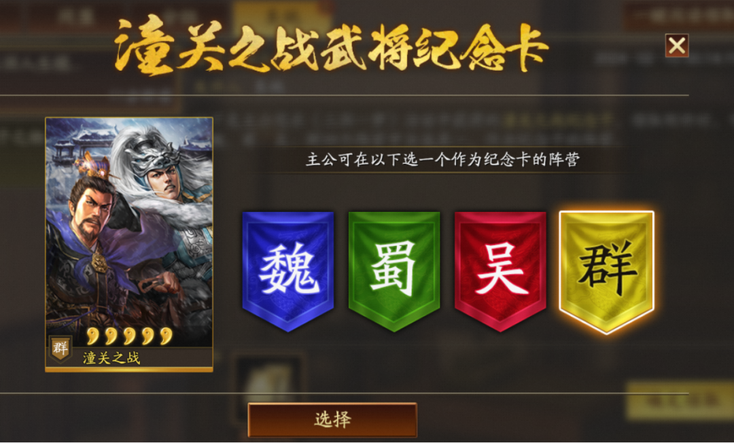Close the memorial card dialog
Screen dimensions: 734x443
tap(676, 46)
